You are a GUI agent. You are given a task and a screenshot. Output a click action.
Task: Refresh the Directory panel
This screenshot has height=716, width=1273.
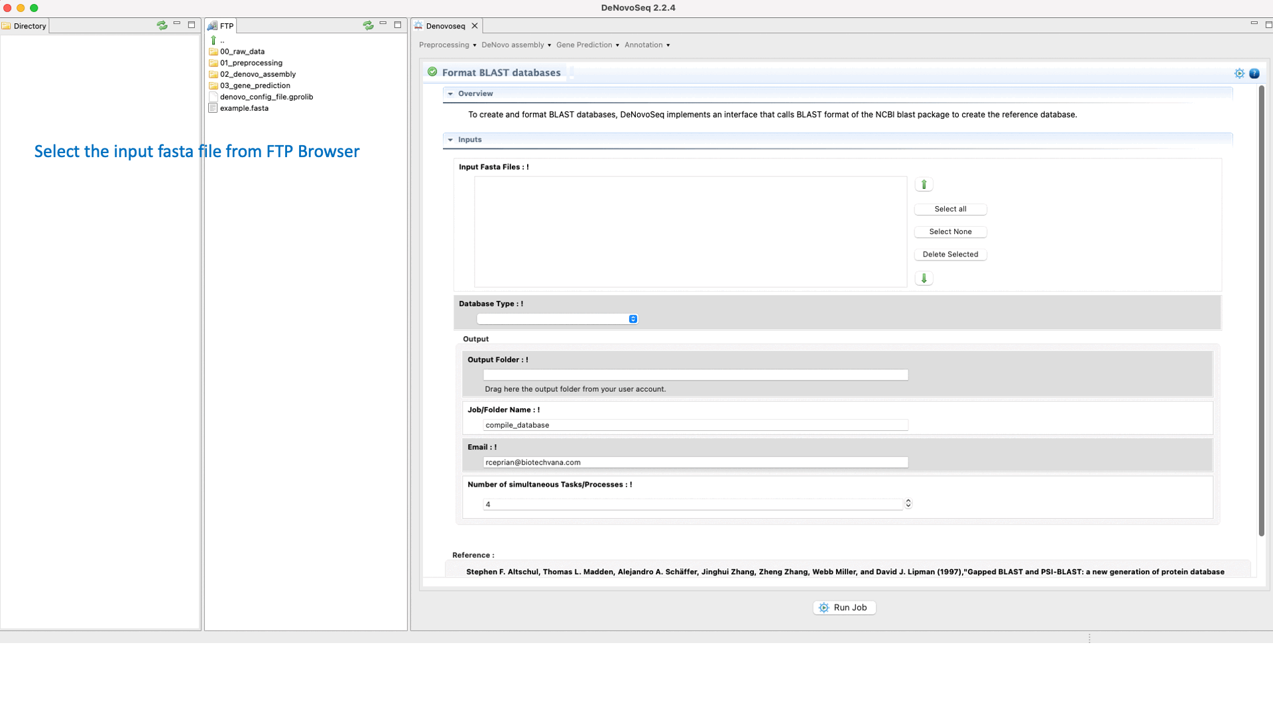(162, 25)
